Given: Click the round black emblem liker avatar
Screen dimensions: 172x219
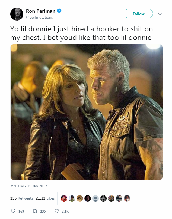Looking at the screenshot, I should 103,198.
